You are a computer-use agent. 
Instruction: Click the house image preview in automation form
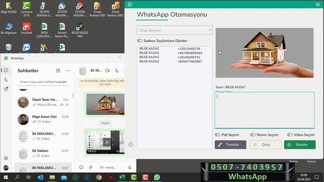(x=264, y=53)
